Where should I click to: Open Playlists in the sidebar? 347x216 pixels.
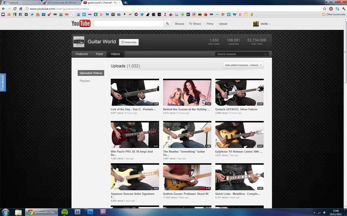coord(85,81)
